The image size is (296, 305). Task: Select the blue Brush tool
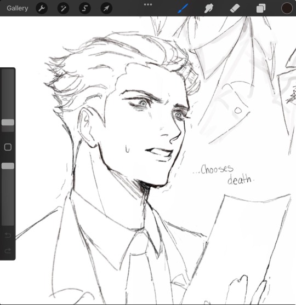click(183, 8)
